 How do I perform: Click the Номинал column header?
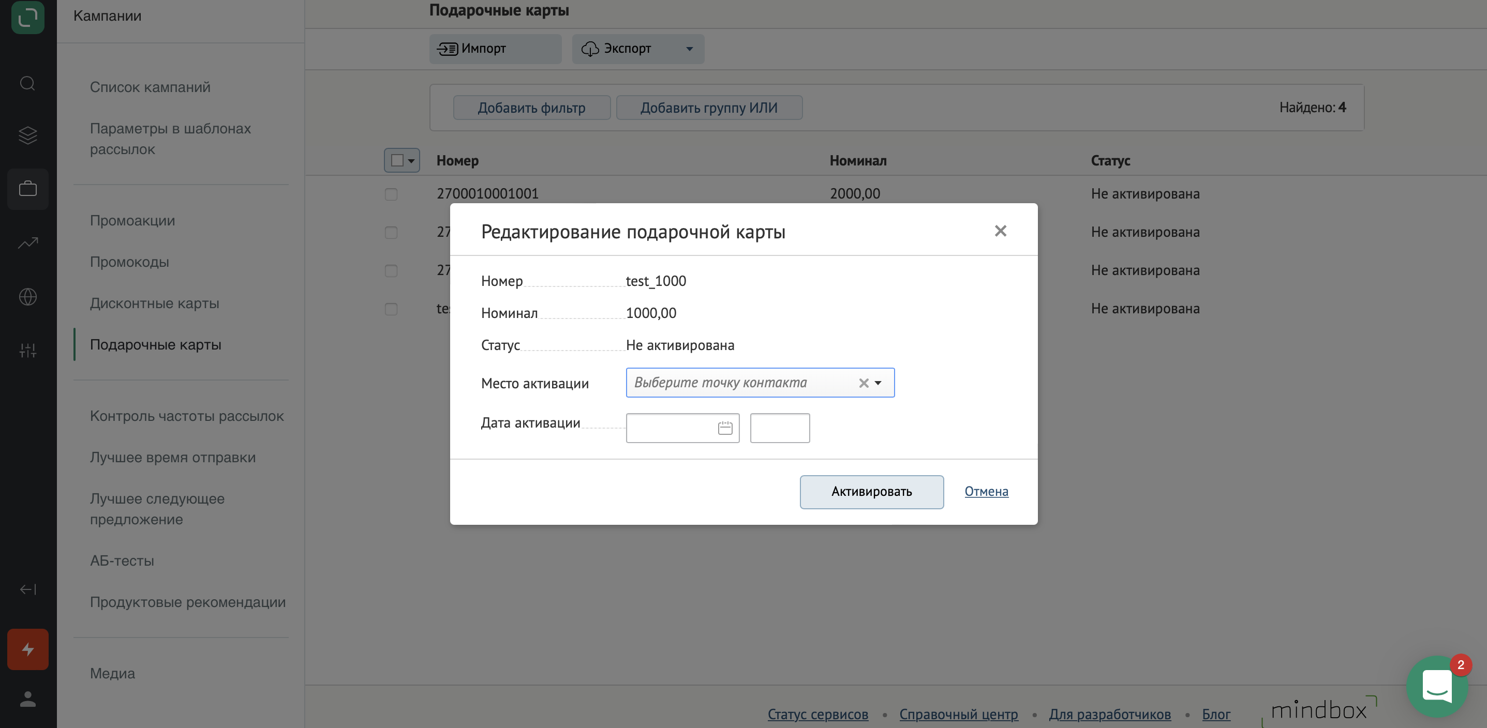click(858, 161)
